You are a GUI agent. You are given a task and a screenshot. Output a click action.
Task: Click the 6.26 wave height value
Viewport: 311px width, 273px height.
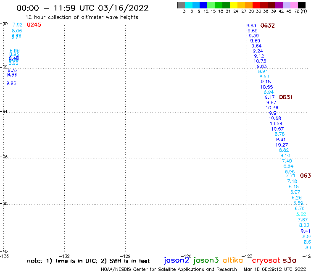pyautogui.click(x=297, y=198)
